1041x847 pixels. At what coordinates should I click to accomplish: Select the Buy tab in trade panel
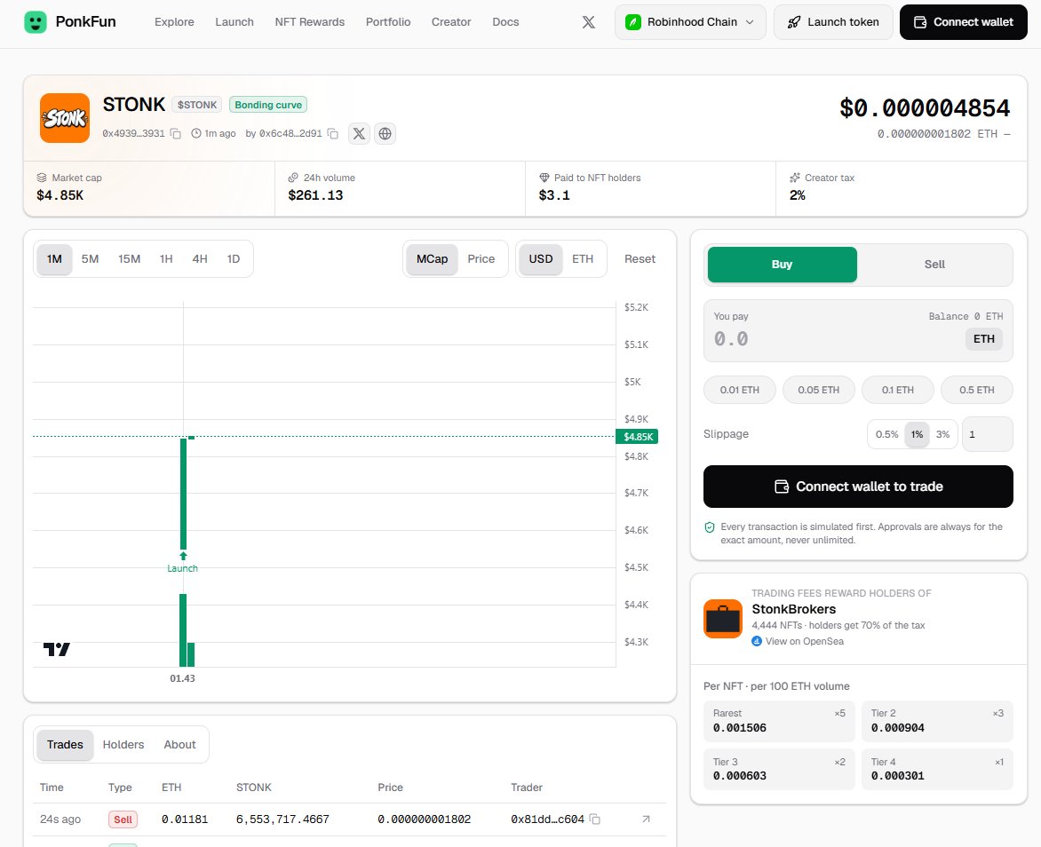pos(782,265)
